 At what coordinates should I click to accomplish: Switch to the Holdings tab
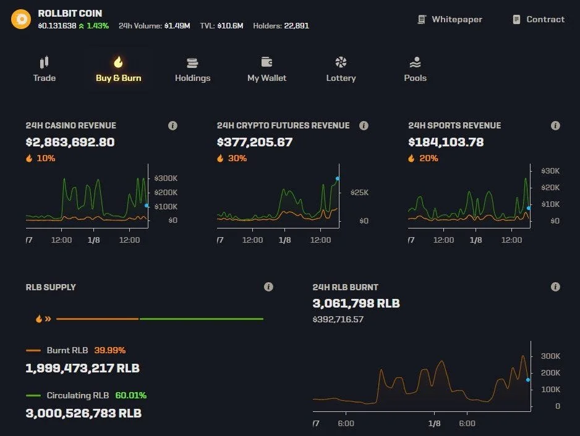click(192, 69)
